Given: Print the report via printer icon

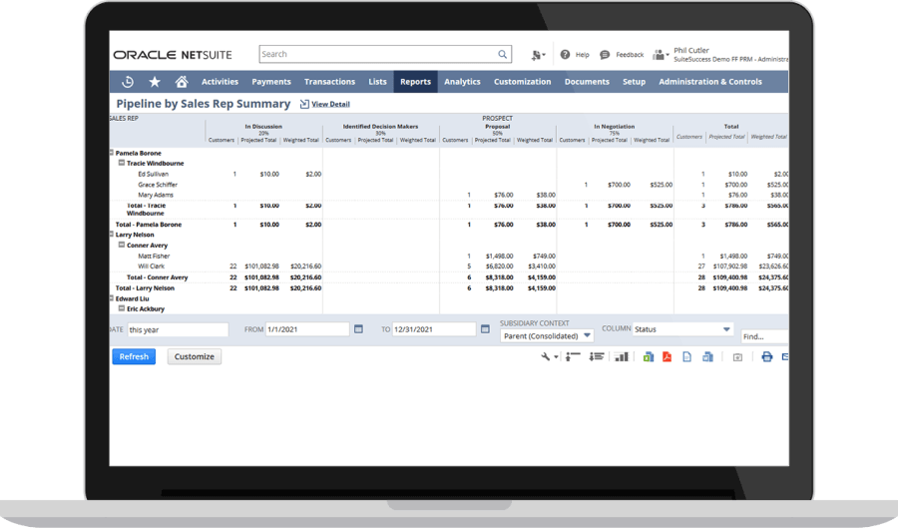Looking at the screenshot, I should pyautogui.click(x=767, y=356).
